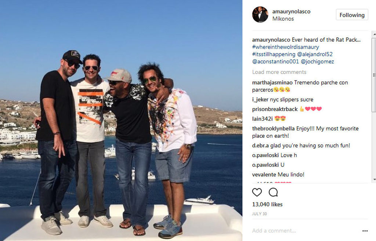Visit @aconstantino001 mention

coord(275,62)
